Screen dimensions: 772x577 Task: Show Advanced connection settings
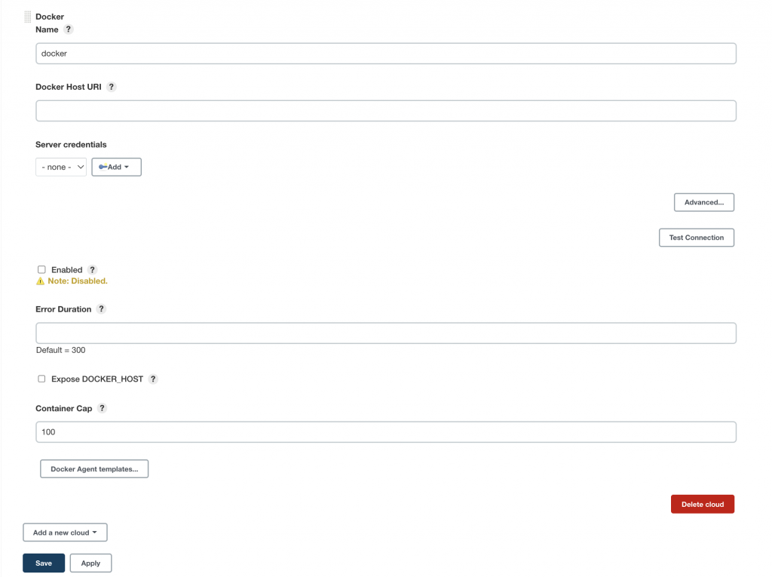pos(704,202)
